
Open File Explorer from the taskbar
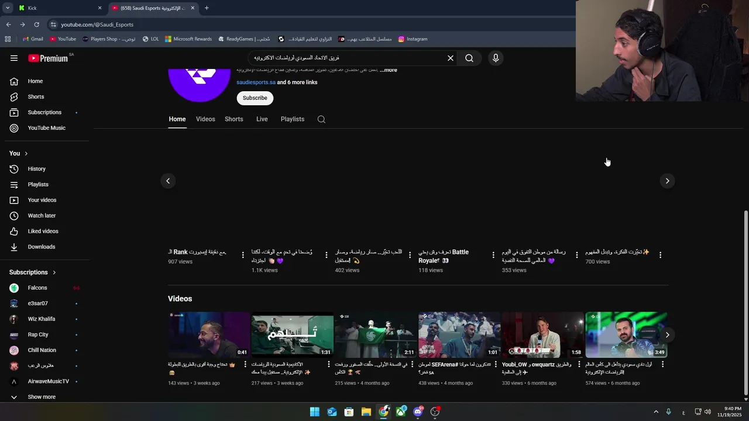point(366,412)
